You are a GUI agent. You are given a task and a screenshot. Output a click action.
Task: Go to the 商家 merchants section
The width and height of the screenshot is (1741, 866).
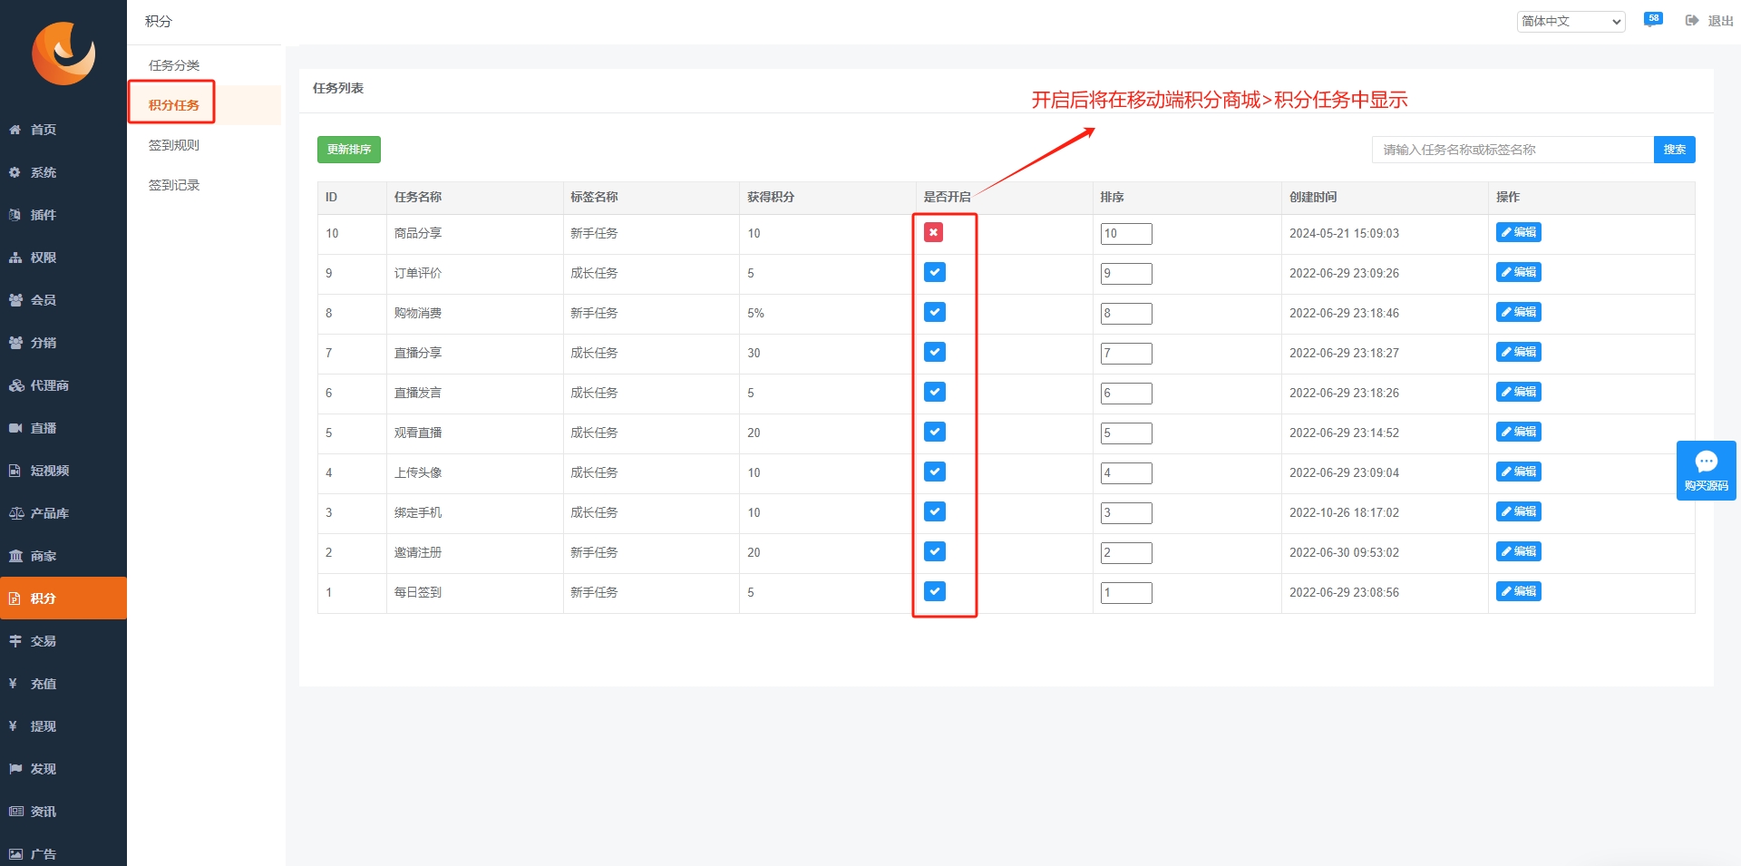pos(63,556)
